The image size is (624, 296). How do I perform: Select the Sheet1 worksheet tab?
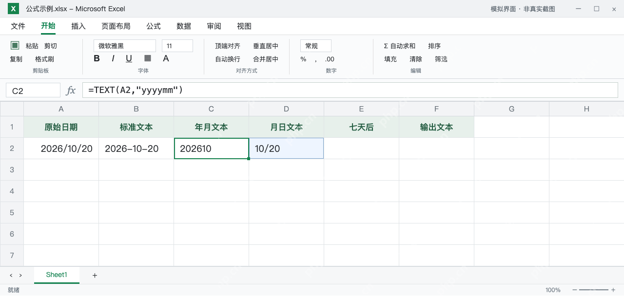pyautogui.click(x=57, y=275)
